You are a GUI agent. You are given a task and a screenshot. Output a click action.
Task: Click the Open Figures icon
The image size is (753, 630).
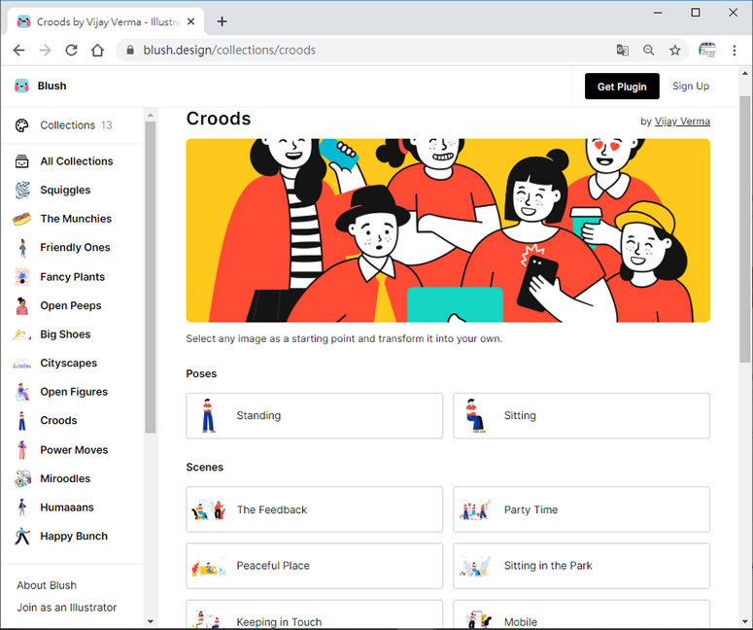coord(22,392)
